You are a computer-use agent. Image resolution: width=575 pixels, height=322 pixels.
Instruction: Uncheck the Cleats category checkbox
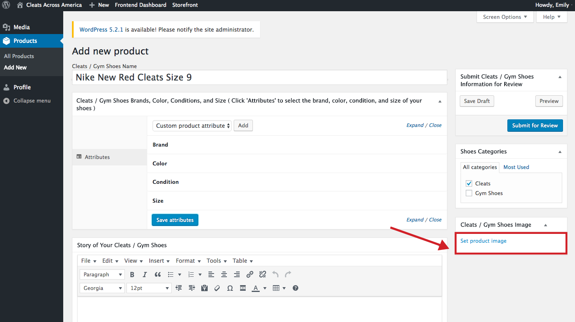469,183
